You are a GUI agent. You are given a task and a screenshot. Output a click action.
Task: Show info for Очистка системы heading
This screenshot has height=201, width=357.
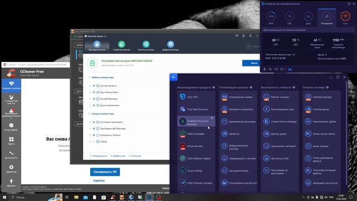pos(327,88)
